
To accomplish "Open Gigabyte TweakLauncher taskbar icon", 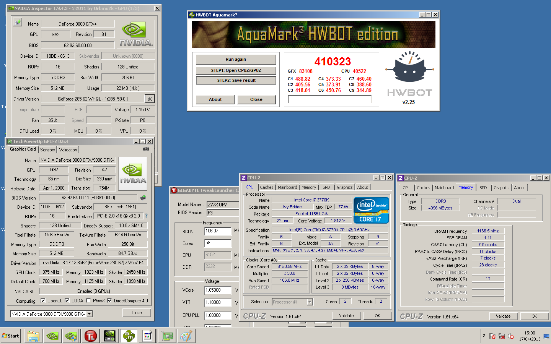I will click(91, 336).
